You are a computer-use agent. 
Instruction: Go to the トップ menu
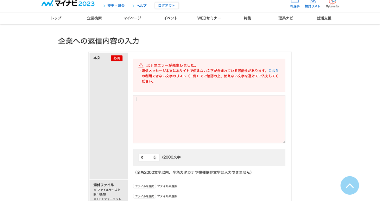click(x=56, y=18)
